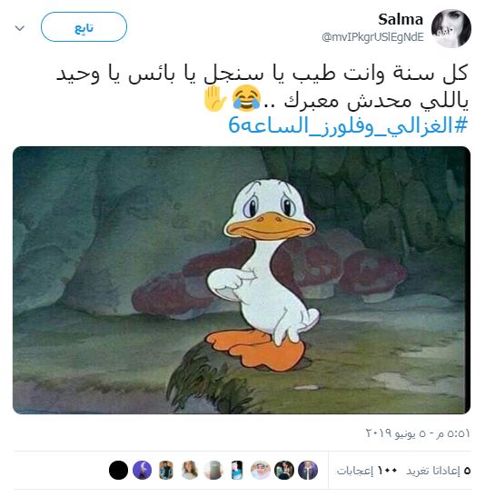Click the solid black liker avatar
Viewport: 485px width, 497px height.
(118, 470)
